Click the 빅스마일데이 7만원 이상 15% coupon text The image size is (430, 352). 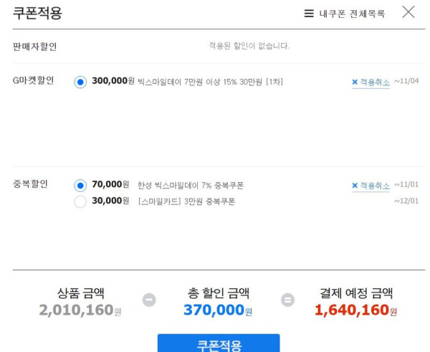(210, 82)
